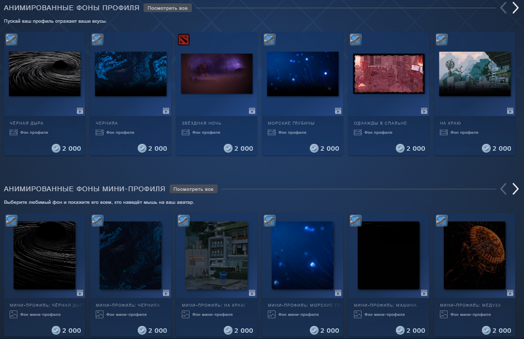Click the video icon on the Мини-профиль: Чернила card

pos(166,293)
